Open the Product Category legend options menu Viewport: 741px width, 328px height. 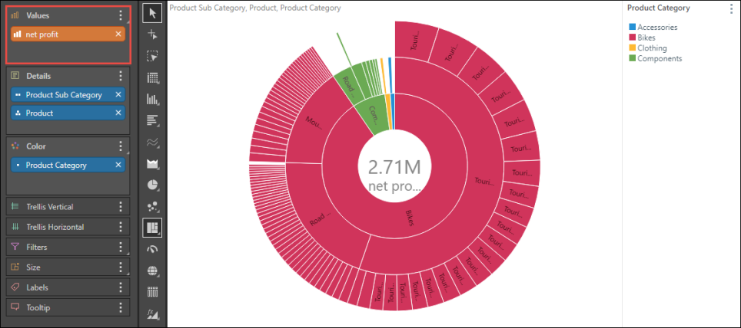731,8
